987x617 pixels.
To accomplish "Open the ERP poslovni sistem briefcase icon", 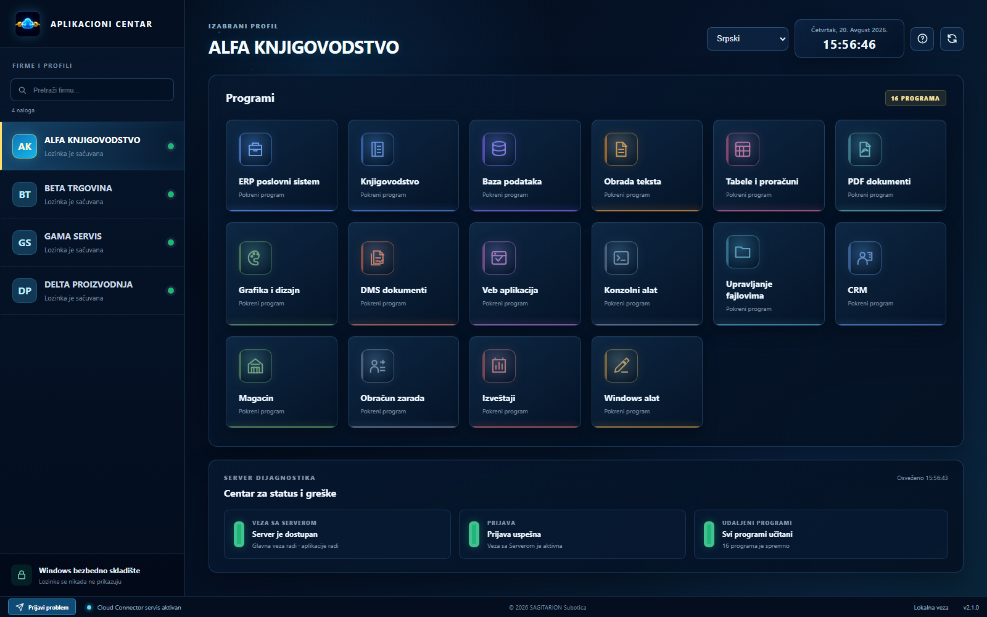I will click(x=255, y=149).
